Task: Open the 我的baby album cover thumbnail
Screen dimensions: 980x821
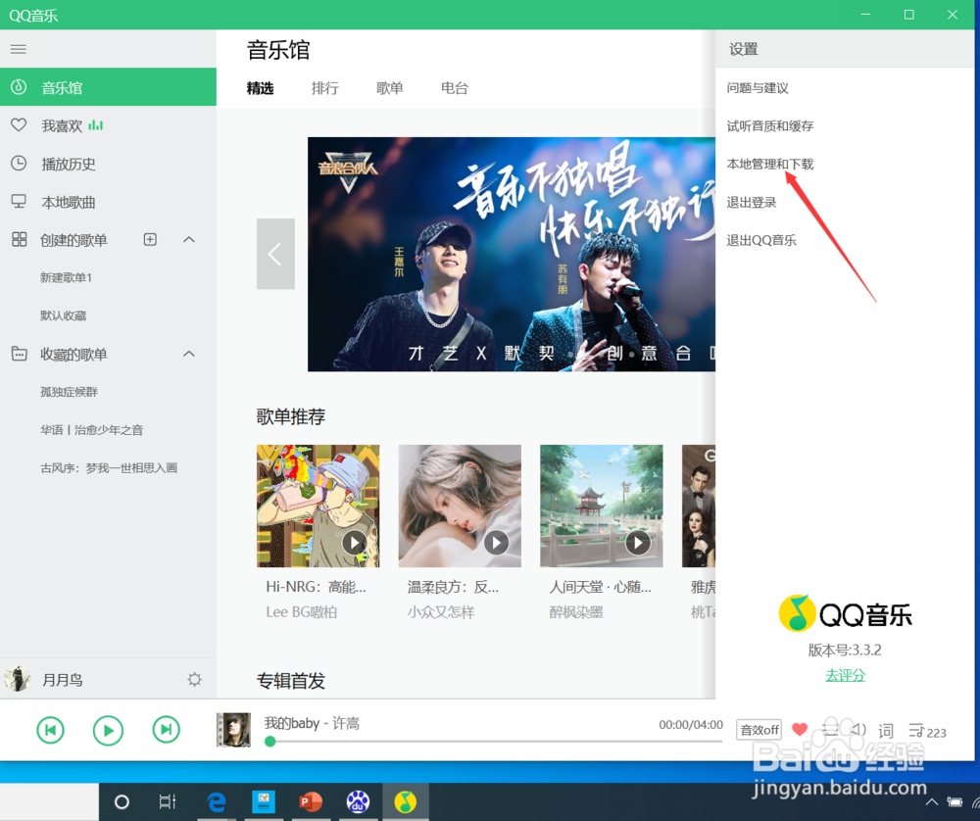Action: (233, 730)
